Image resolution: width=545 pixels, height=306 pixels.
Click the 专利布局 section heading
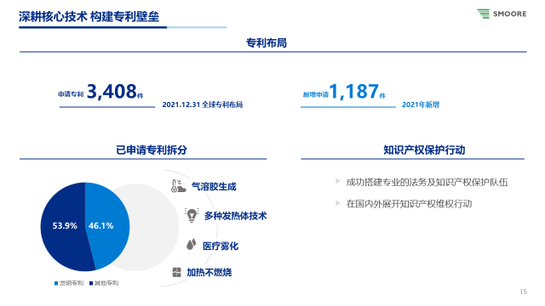coord(267,43)
